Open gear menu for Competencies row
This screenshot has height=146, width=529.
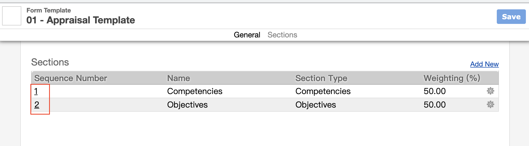(490, 91)
